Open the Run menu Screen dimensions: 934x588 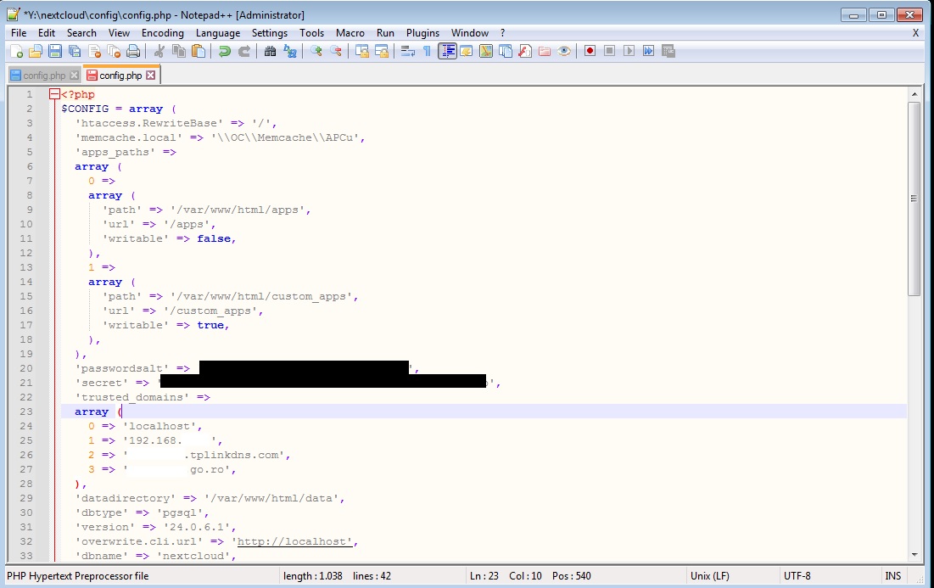[x=385, y=33]
